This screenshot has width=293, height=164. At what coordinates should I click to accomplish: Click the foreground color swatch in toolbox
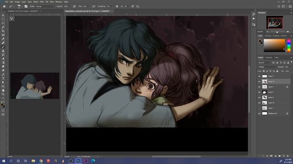tap(2, 105)
